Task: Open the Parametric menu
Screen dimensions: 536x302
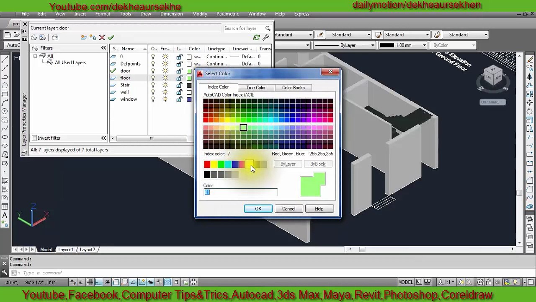Action: [228, 14]
